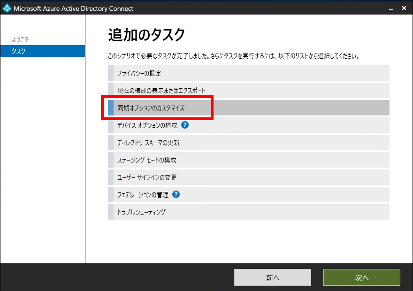
Task: Select タスク step in sidebar
Action: (43, 51)
